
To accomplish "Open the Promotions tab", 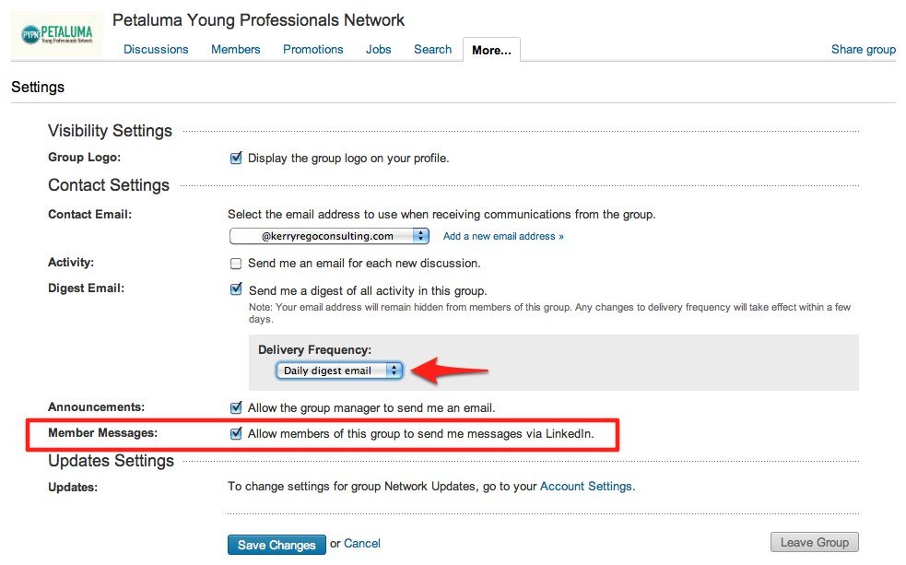I will [312, 50].
